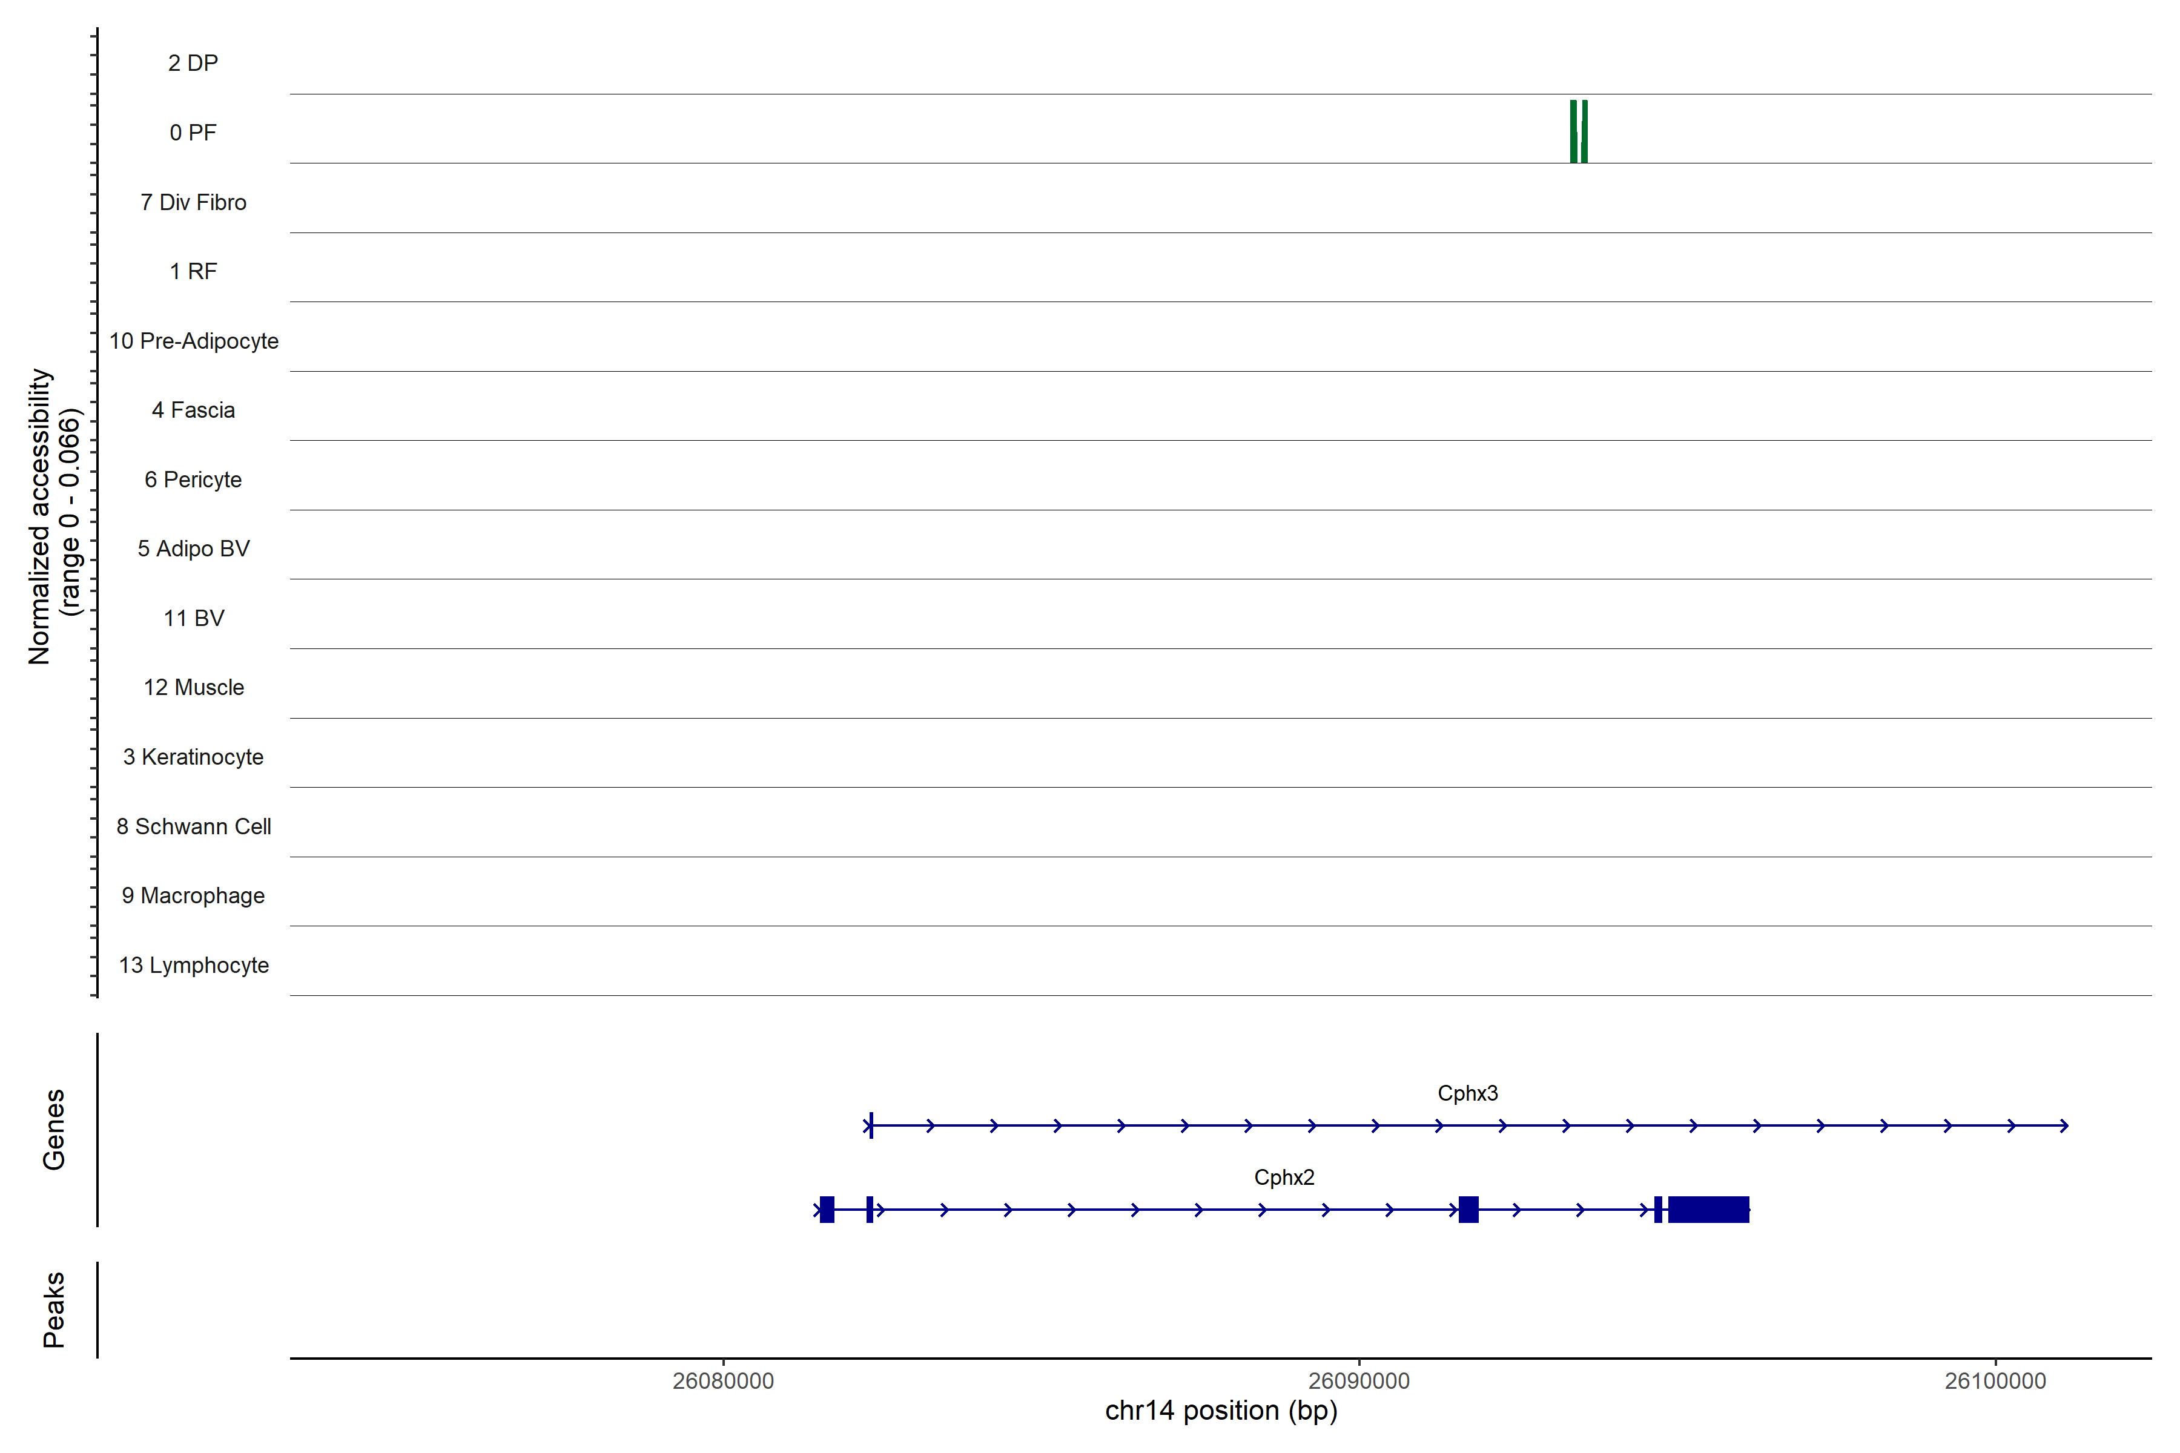Select the 10 Pre-Adipocyte track label
Viewport: 2180px width, 1453px height.
[193, 341]
